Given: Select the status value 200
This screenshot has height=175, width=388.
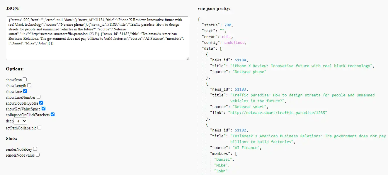Looking at the screenshot, I should coord(228,25).
